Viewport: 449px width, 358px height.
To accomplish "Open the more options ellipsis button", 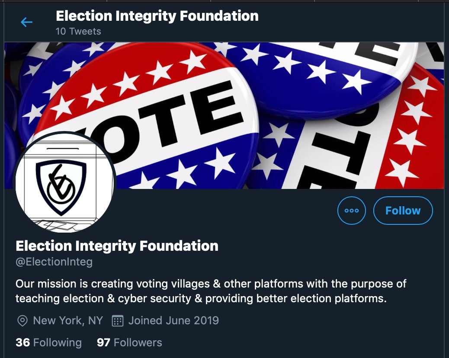I will [x=351, y=211].
